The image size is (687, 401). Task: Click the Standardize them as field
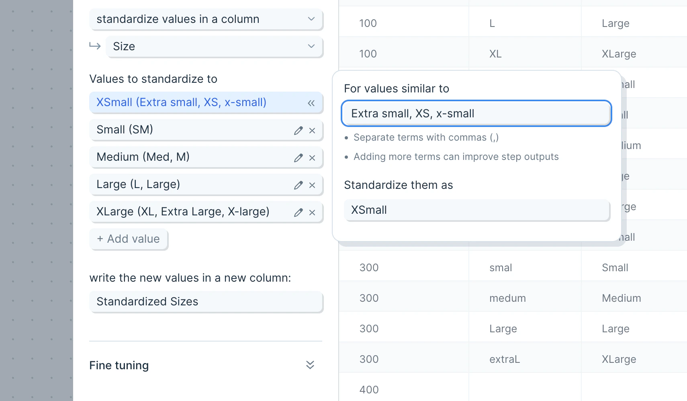point(476,210)
